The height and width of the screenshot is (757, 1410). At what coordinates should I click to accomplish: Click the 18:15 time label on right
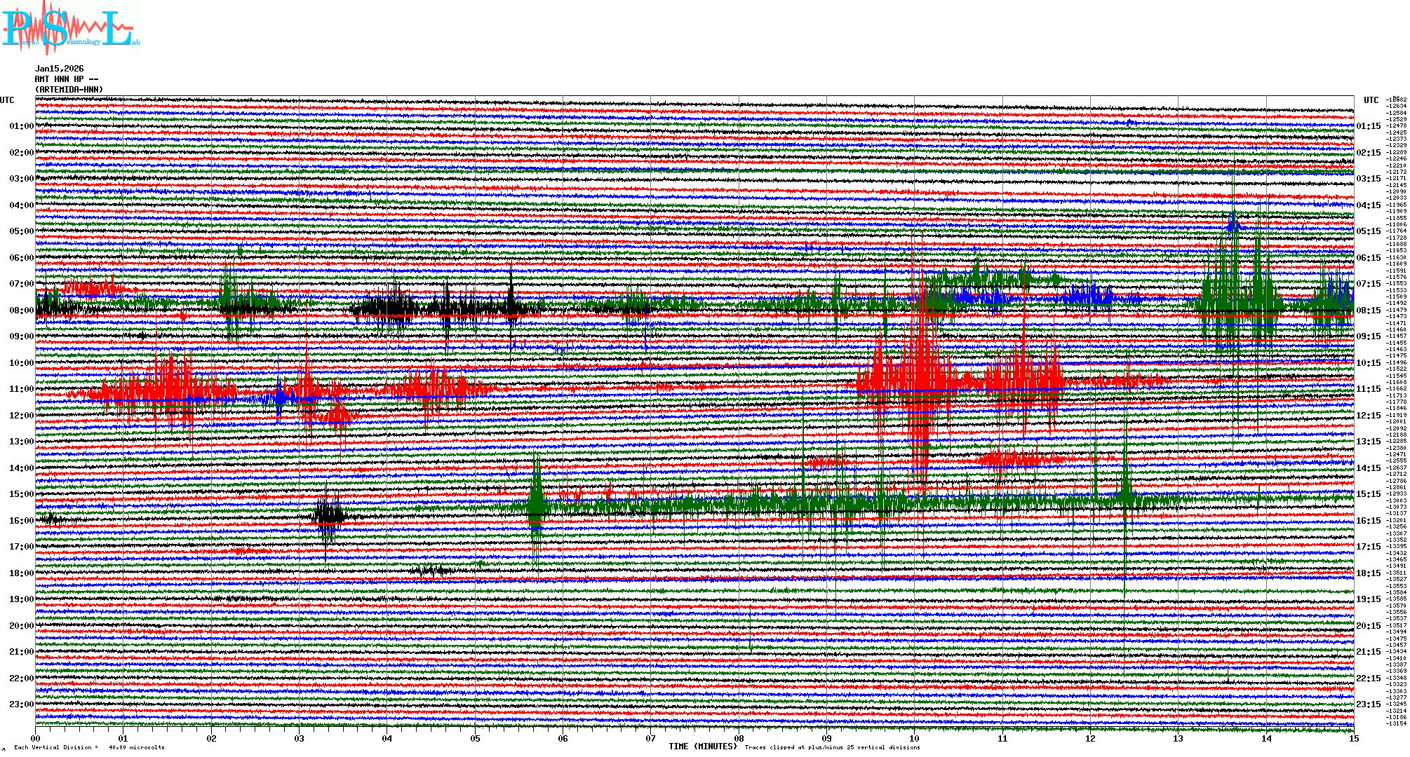point(1368,573)
